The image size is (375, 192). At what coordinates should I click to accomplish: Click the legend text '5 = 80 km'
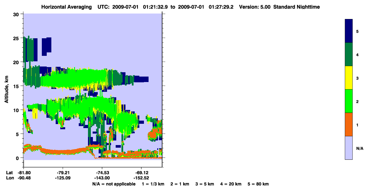258,184
